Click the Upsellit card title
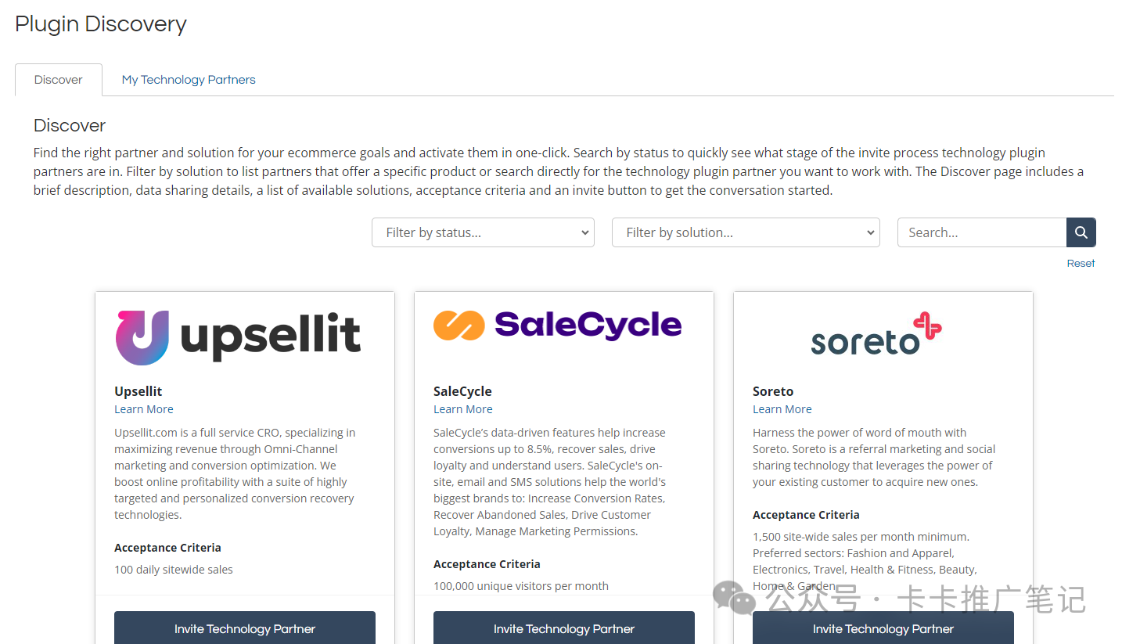The width and height of the screenshot is (1122, 644). tap(138, 391)
